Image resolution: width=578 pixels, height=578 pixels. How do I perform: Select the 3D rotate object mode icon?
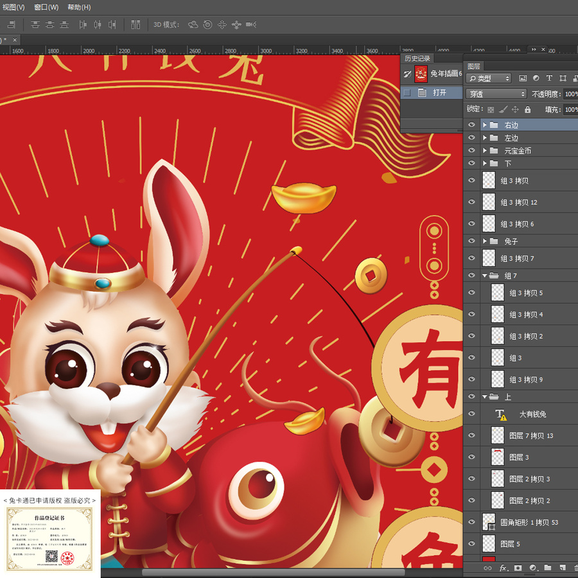193,24
